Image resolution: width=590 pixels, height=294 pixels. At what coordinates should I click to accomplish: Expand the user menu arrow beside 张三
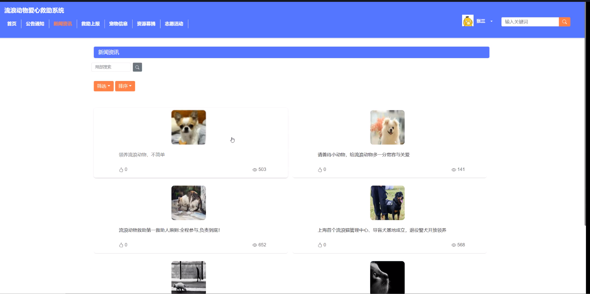coord(492,21)
